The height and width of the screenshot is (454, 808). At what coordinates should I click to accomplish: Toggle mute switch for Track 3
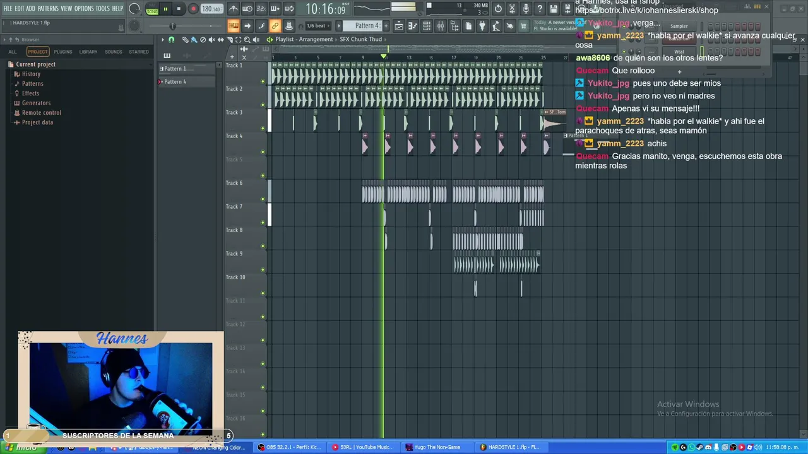pos(263,129)
